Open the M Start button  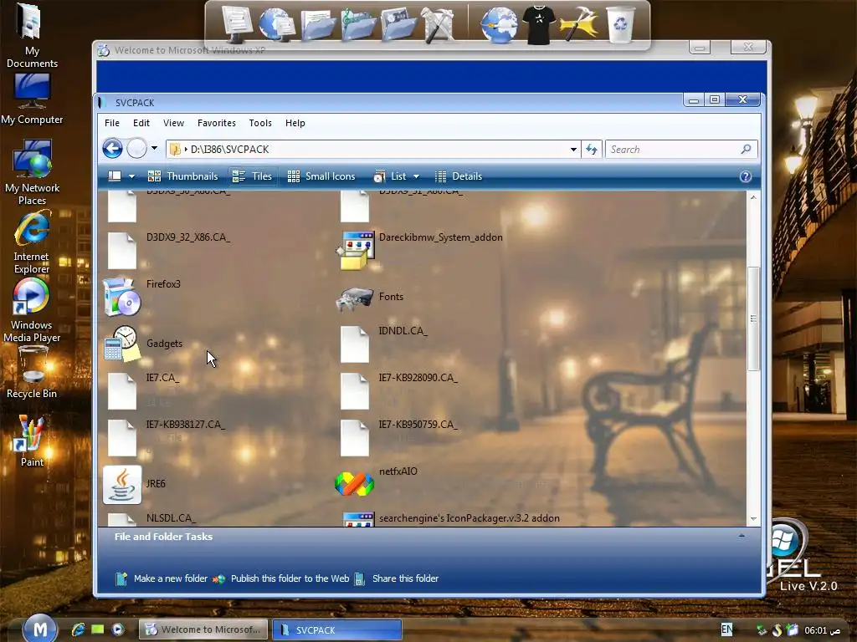[40, 629]
